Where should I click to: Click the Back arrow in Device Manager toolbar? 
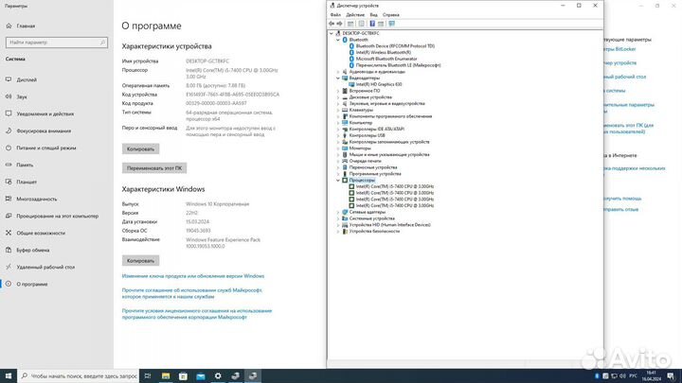pyautogui.click(x=332, y=24)
